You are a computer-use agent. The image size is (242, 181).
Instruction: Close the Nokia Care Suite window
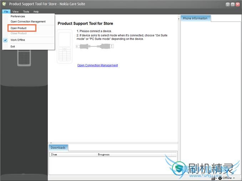pyautogui.click(x=238, y=5)
